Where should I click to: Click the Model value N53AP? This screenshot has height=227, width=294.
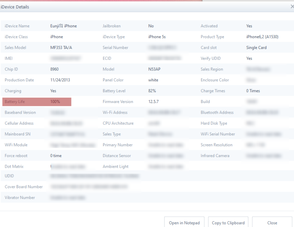click(154, 69)
